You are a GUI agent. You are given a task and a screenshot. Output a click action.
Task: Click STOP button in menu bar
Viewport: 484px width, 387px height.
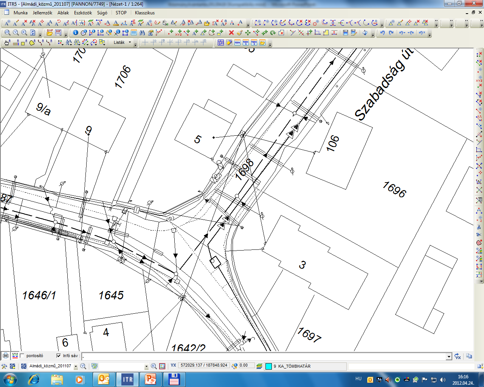coord(121,13)
